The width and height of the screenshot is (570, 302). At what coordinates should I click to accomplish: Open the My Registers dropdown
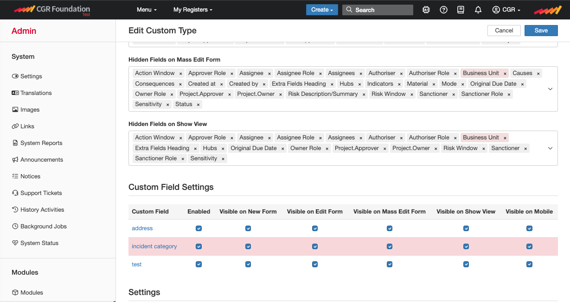point(193,10)
